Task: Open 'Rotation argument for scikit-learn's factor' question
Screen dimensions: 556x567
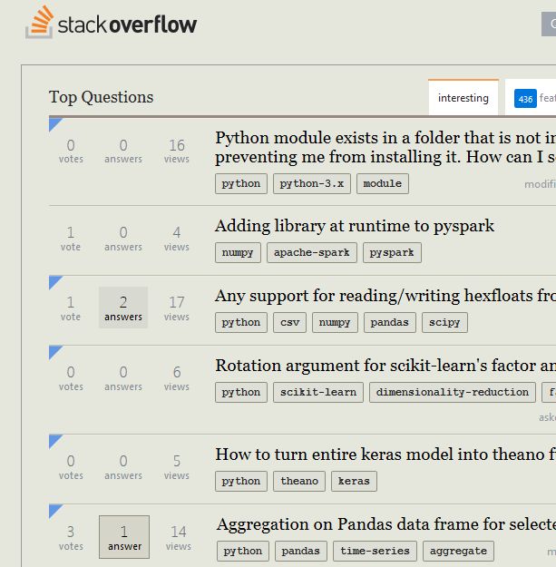Action: pyautogui.click(x=385, y=366)
